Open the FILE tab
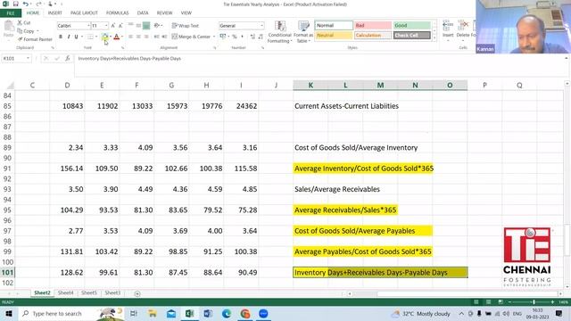This screenshot has width=571, height=321. (11, 13)
